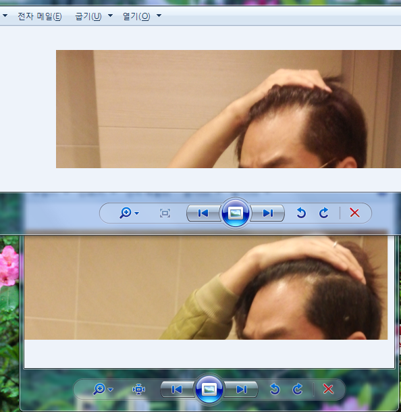Open the zoom arrow in the front viewer toolbar
This screenshot has height=412, width=401.
click(x=137, y=213)
